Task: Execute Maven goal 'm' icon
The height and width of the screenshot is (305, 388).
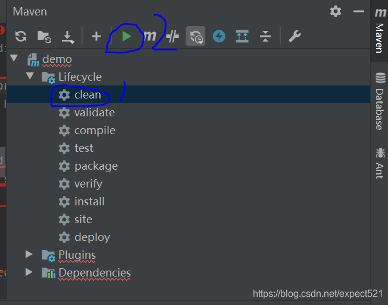Action: click(149, 36)
